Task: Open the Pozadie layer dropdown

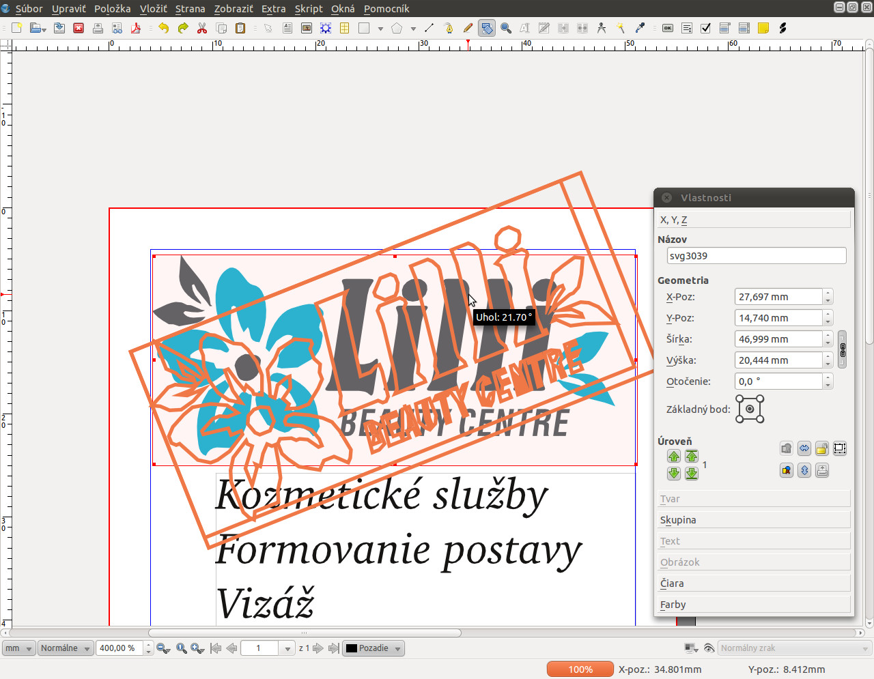Action: click(x=373, y=648)
